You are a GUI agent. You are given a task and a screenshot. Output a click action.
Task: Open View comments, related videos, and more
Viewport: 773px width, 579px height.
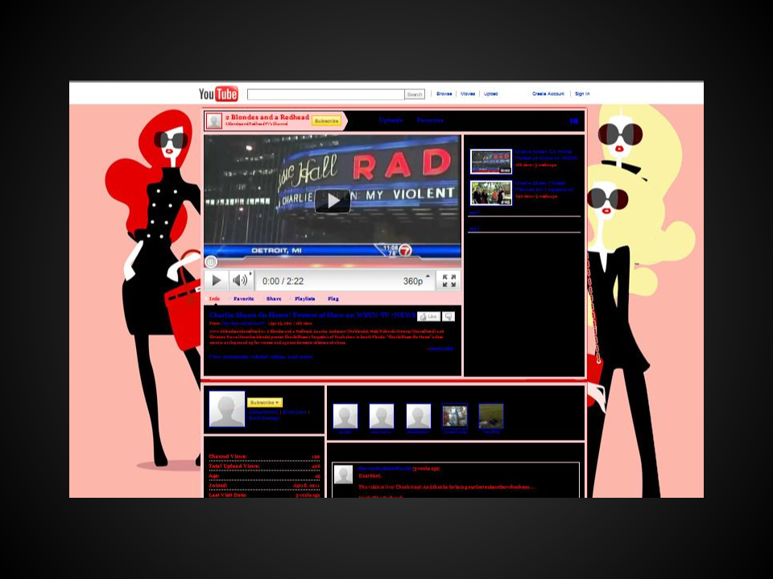point(261,356)
